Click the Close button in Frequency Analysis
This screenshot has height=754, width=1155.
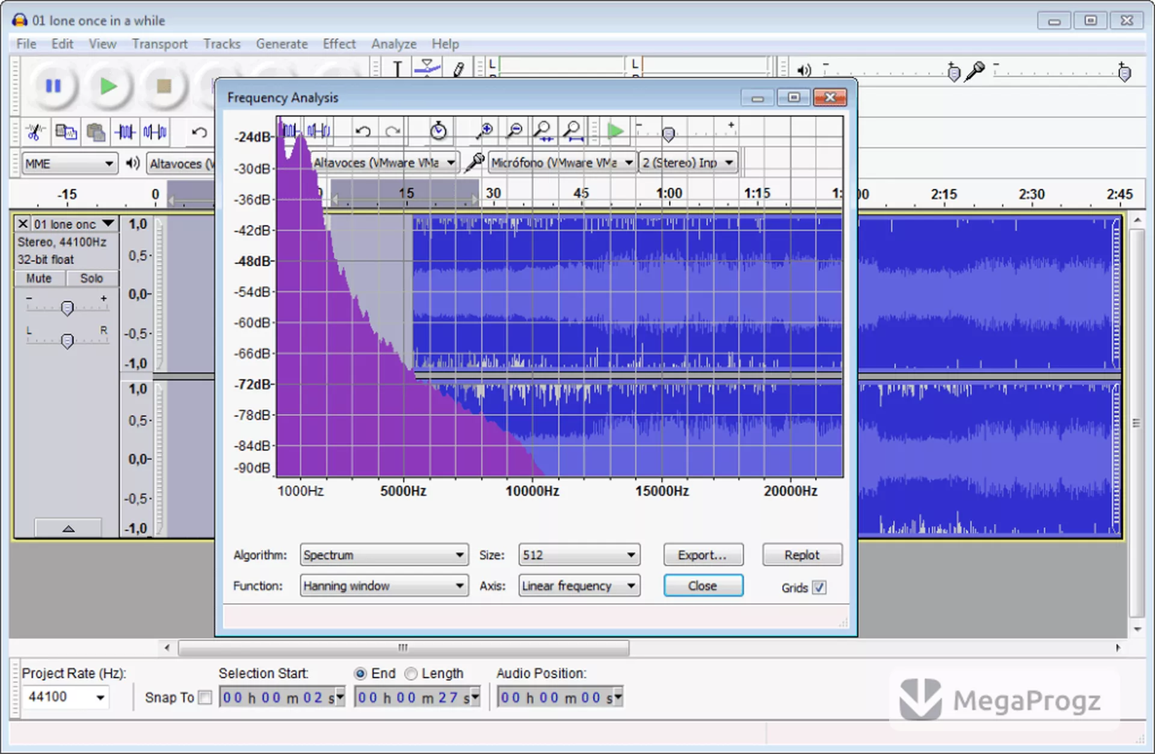pos(703,586)
